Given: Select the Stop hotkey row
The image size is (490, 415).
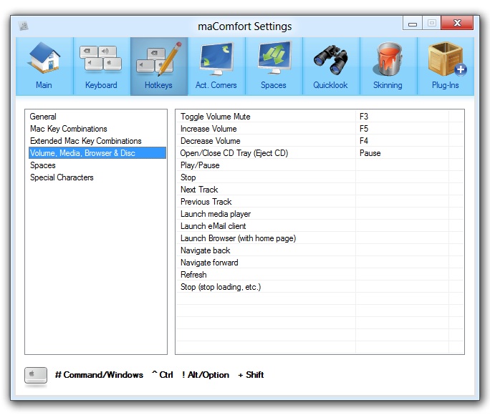Looking at the screenshot, I should click(320, 177).
